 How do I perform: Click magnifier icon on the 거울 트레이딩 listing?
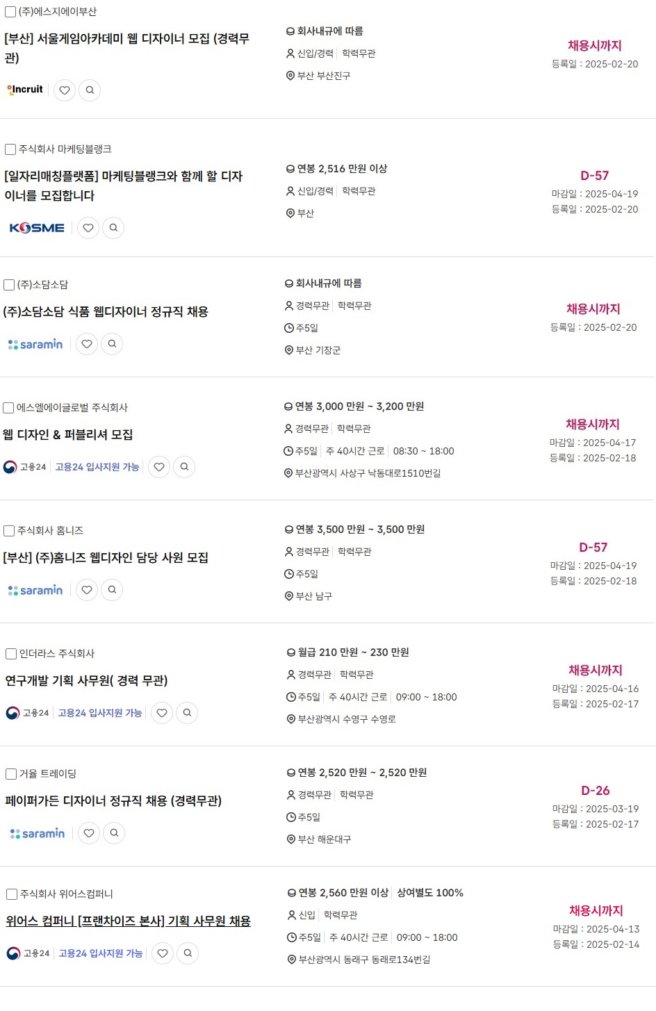[114, 833]
